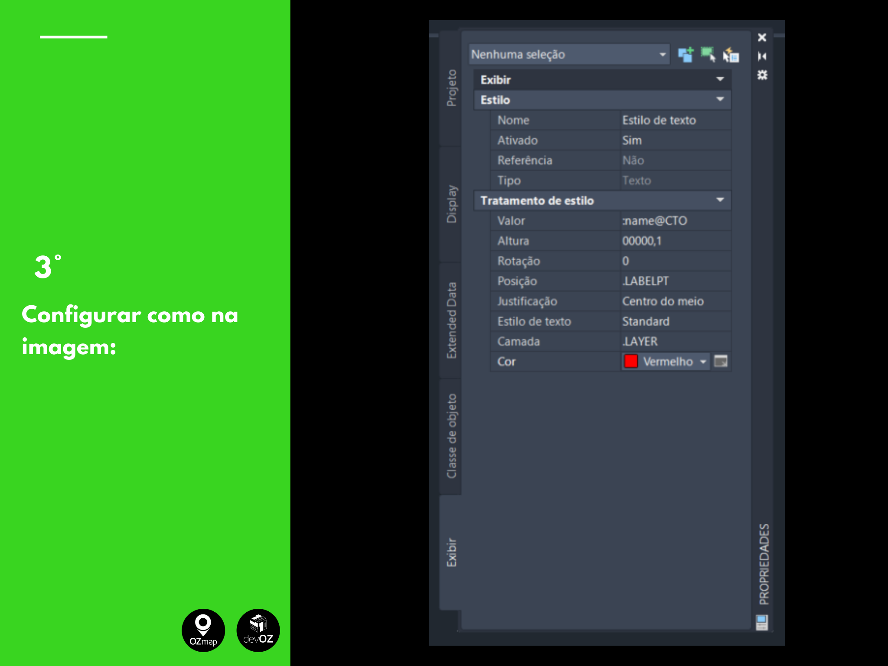This screenshot has height=666, width=888.
Task: Open the Nenhuma seleção dropdown
Action: click(569, 55)
